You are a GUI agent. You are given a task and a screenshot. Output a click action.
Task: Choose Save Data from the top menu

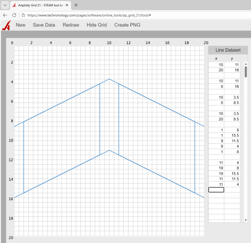pos(44,25)
